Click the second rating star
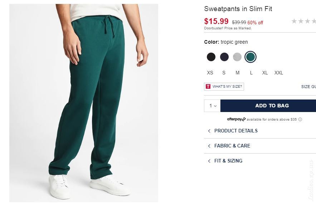Screen dimensions: 316x204 tap(301, 21)
